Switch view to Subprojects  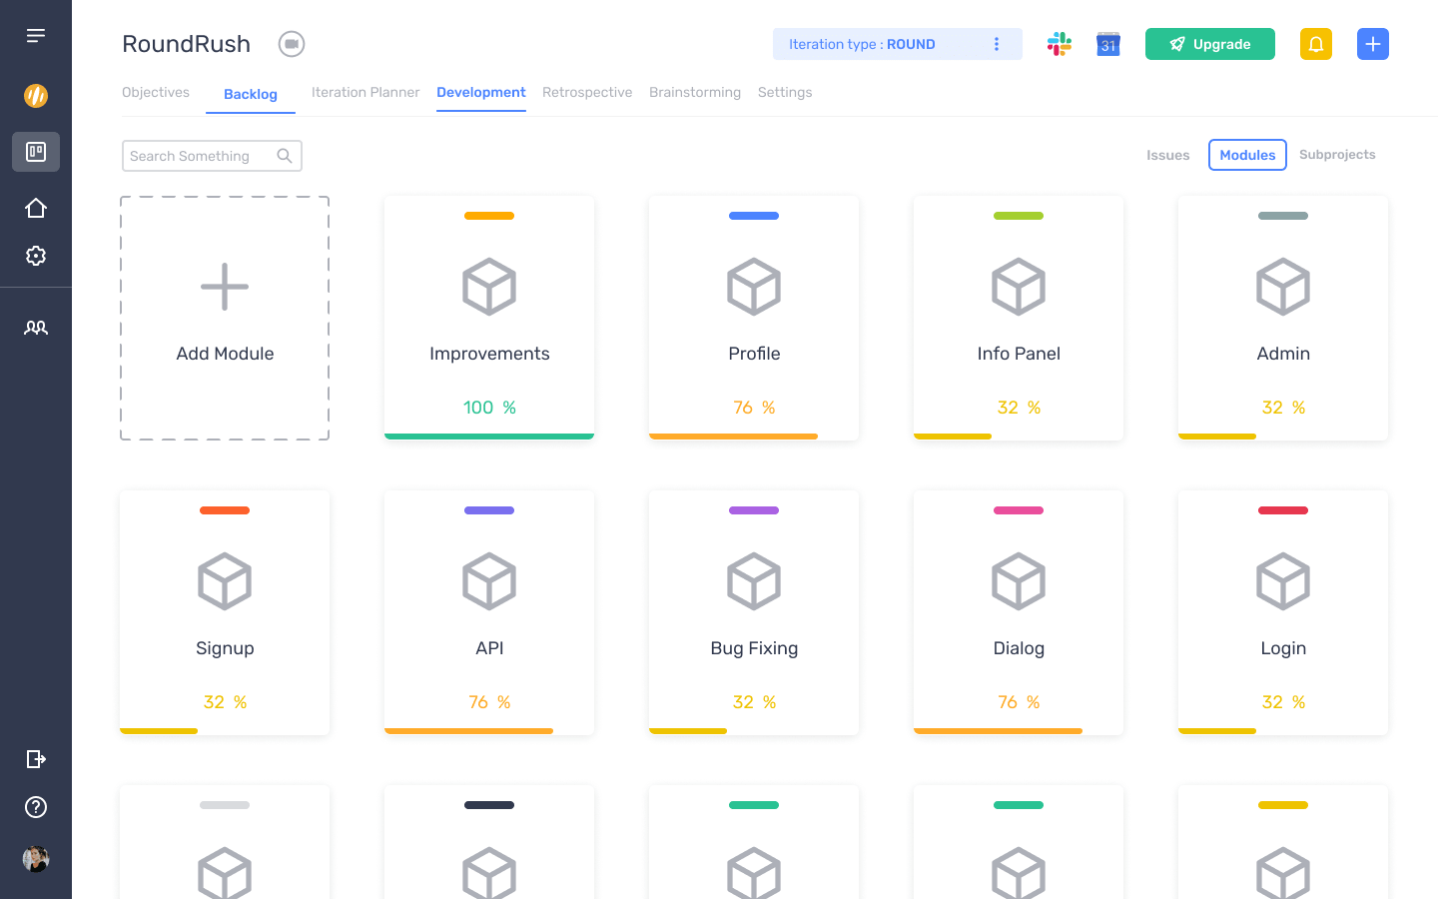click(1337, 155)
